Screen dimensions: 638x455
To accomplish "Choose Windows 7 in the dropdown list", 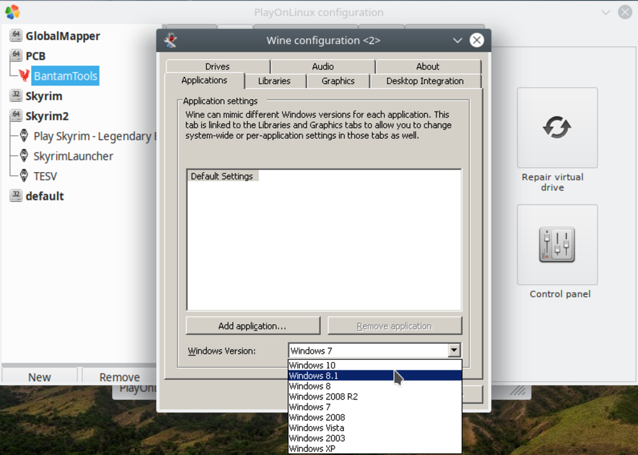I will [375, 407].
